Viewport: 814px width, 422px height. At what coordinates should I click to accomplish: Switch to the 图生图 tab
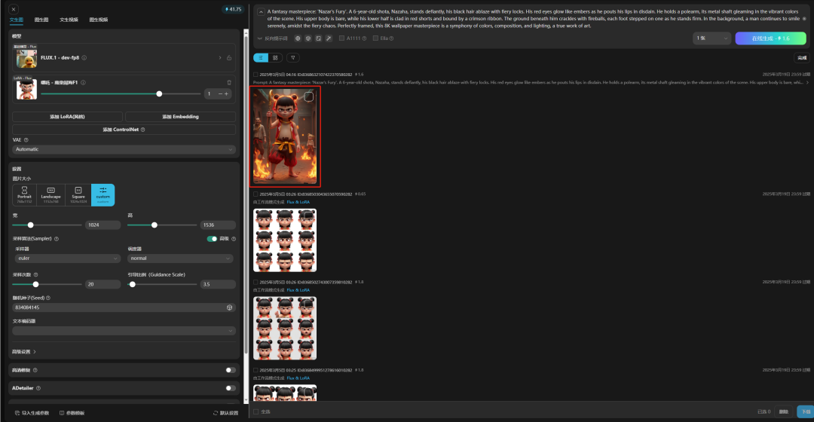point(41,20)
